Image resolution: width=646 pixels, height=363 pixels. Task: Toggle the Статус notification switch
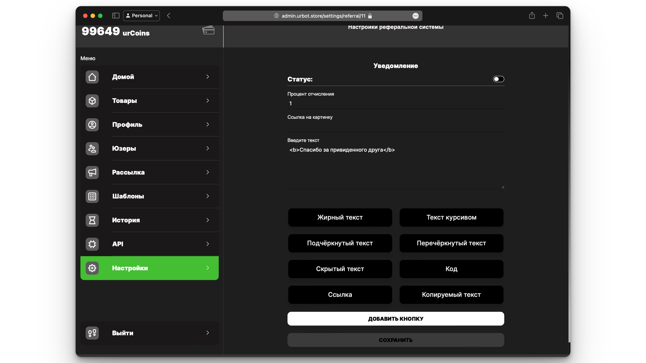point(498,79)
